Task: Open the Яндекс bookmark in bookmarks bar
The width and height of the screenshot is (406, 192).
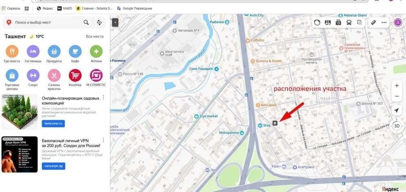Action: point(45,9)
